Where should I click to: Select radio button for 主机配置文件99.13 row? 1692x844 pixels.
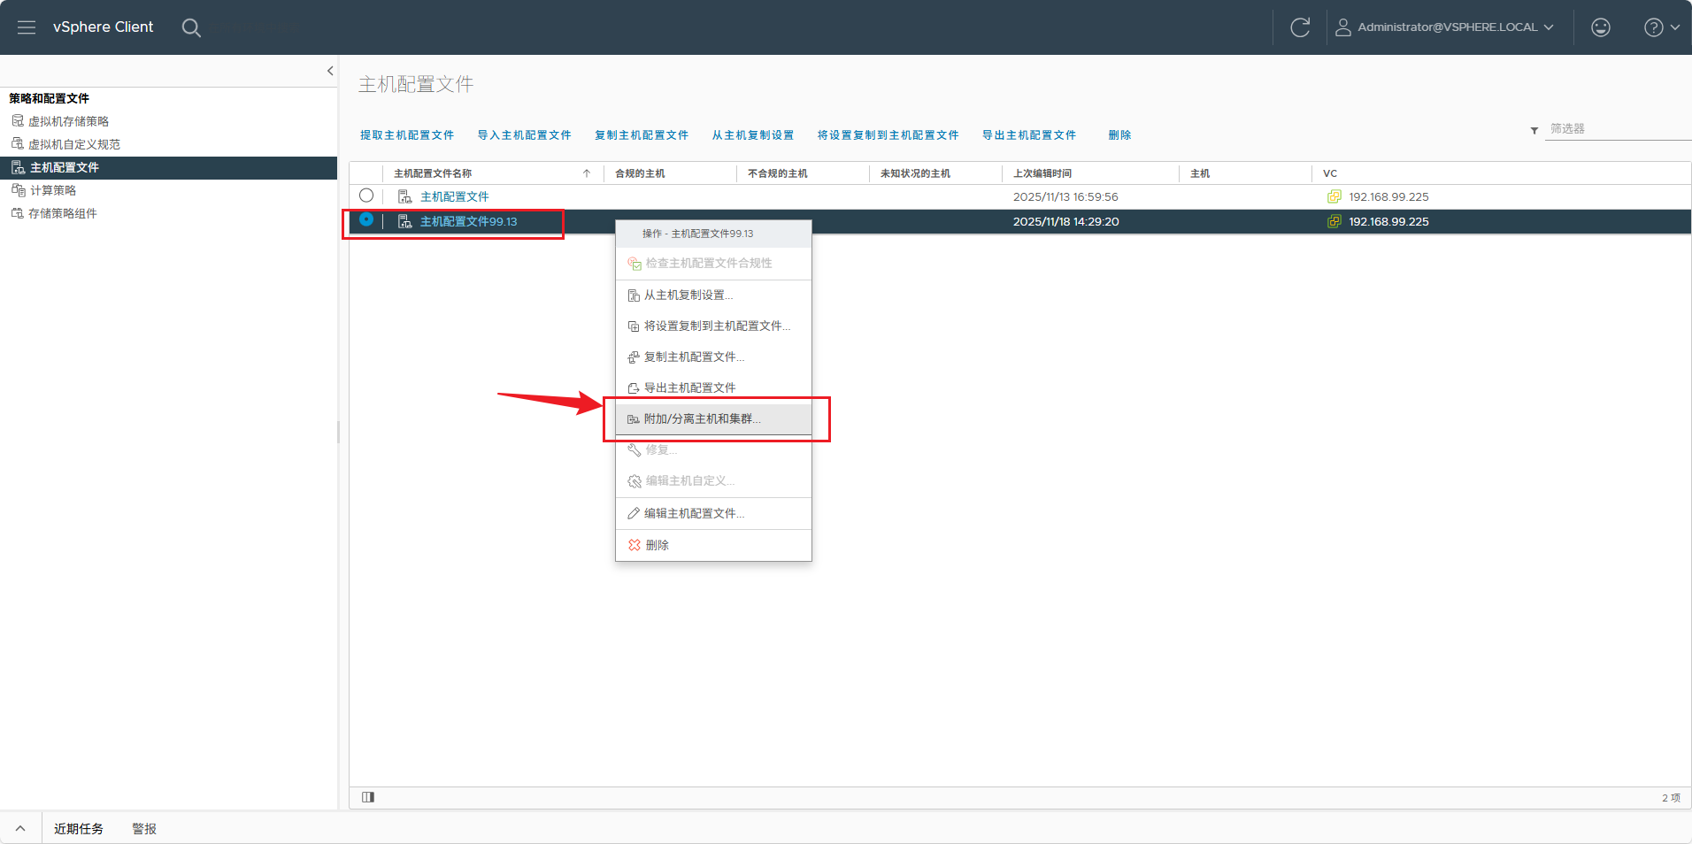366,219
